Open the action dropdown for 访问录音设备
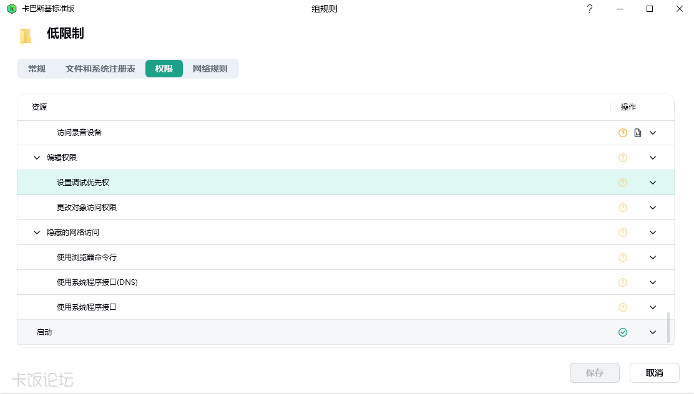This screenshot has height=394, width=694. (x=653, y=133)
